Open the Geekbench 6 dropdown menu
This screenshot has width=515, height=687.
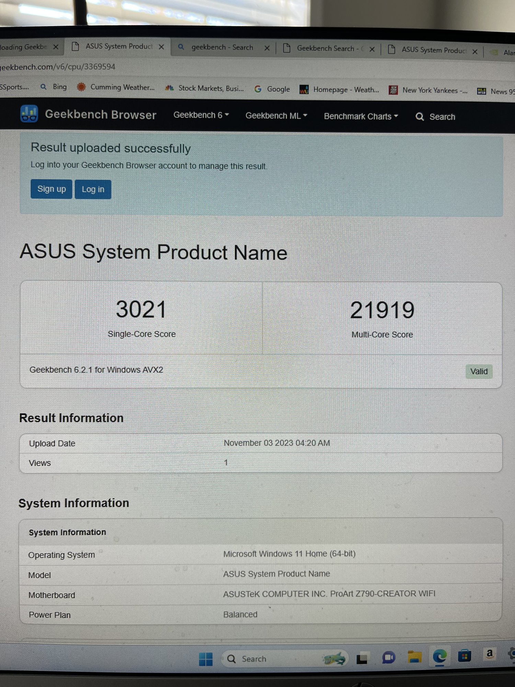(x=201, y=115)
